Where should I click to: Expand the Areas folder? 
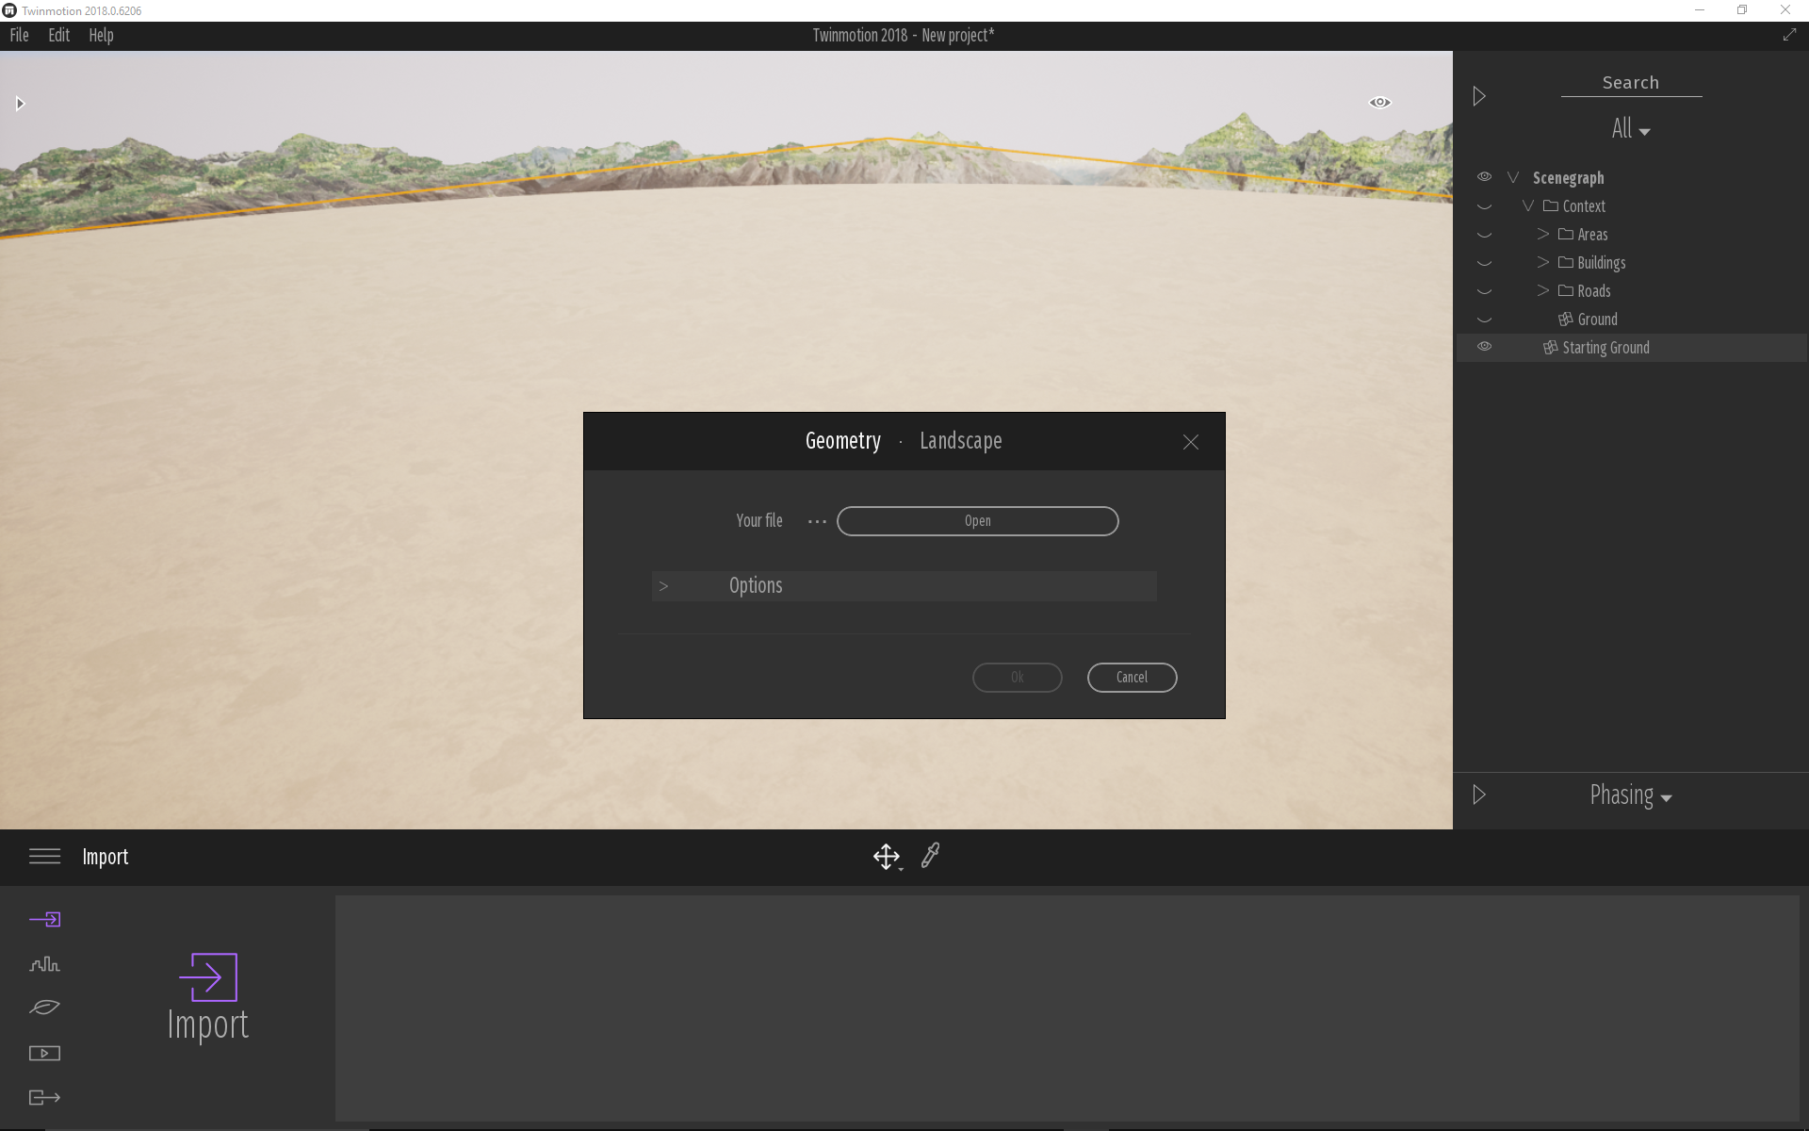(1543, 234)
